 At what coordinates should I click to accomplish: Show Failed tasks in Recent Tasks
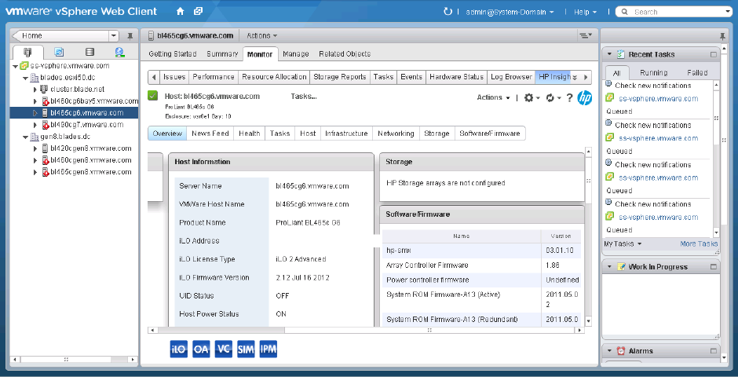(x=697, y=73)
